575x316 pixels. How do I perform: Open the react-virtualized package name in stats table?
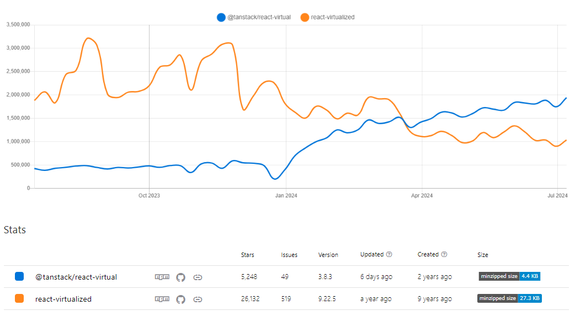(x=63, y=299)
